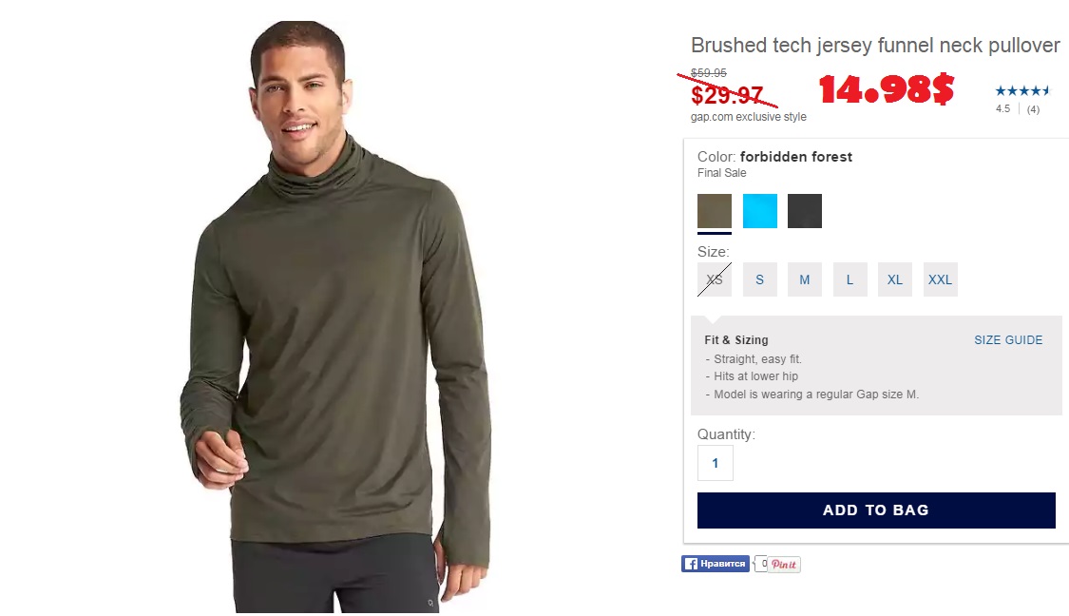Select size XL
The height and width of the screenshot is (616, 1069).
(895, 279)
